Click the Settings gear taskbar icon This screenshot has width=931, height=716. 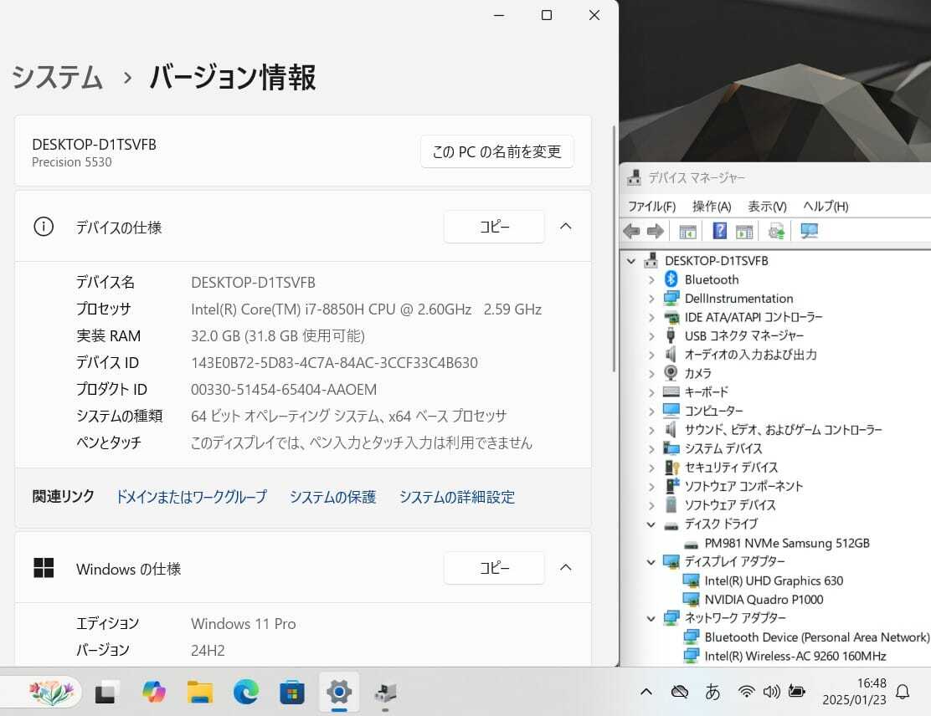click(x=338, y=692)
